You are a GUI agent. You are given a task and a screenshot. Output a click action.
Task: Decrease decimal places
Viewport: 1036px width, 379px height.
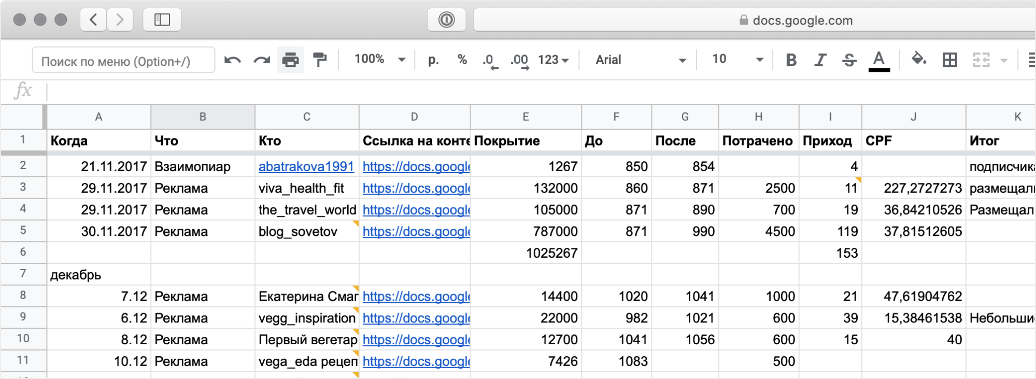click(x=490, y=61)
